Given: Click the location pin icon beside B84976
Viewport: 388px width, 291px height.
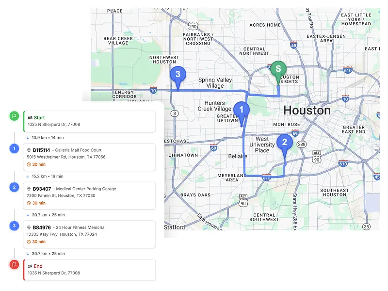Looking at the screenshot, I should coord(29,227).
